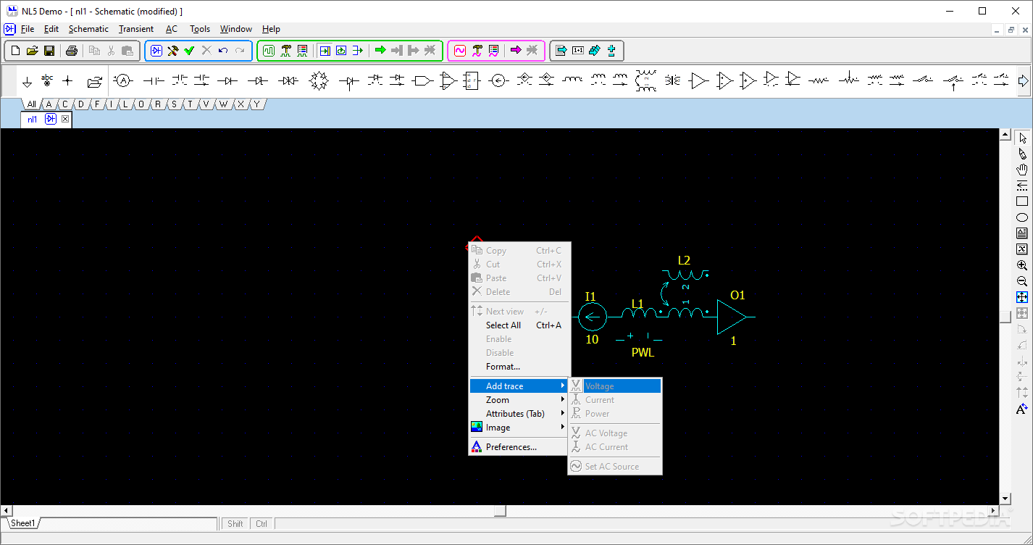1033x545 pixels.
Task: Switch to the All components tab
Action: [x=31, y=104]
